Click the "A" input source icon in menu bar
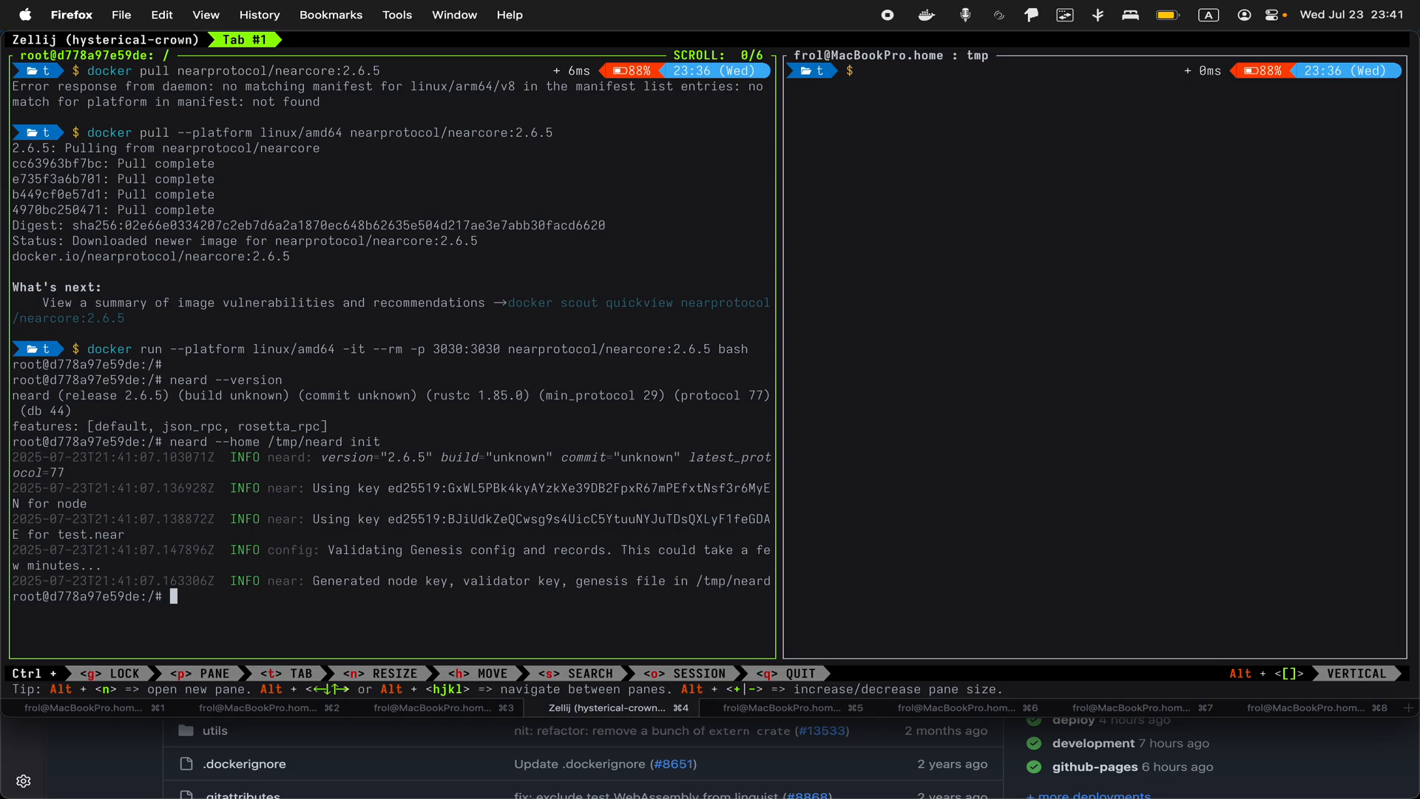 click(x=1208, y=15)
